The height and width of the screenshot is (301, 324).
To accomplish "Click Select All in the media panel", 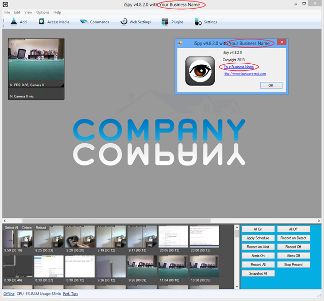I will pyautogui.click(x=12, y=228).
